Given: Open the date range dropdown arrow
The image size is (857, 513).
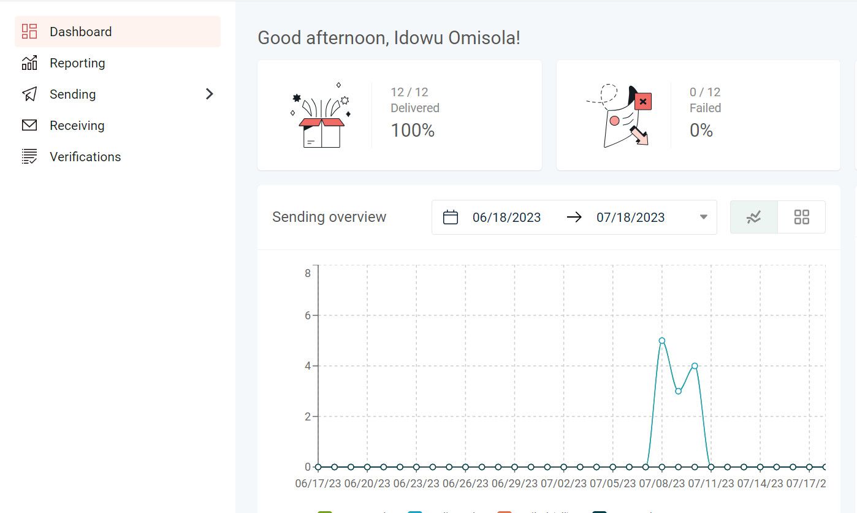Looking at the screenshot, I should [704, 218].
